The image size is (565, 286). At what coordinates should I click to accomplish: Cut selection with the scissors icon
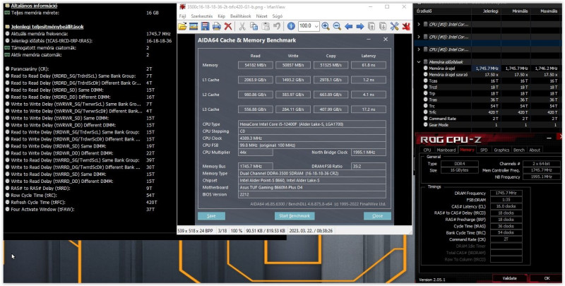(242, 26)
